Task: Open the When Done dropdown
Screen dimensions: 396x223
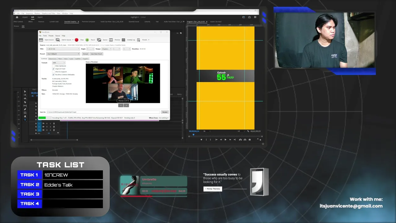Action: (x=164, y=118)
